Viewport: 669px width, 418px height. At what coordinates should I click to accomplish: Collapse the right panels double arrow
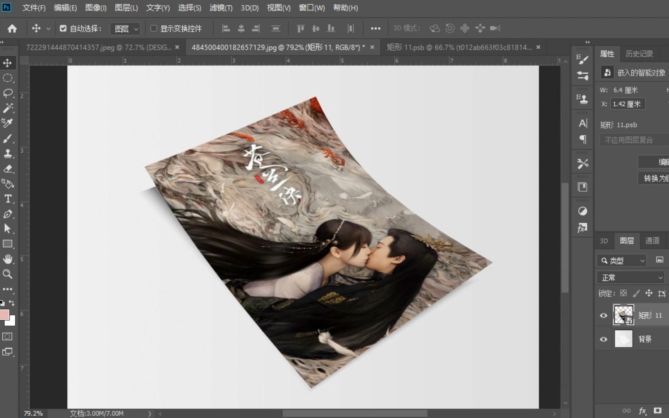coord(588,42)
